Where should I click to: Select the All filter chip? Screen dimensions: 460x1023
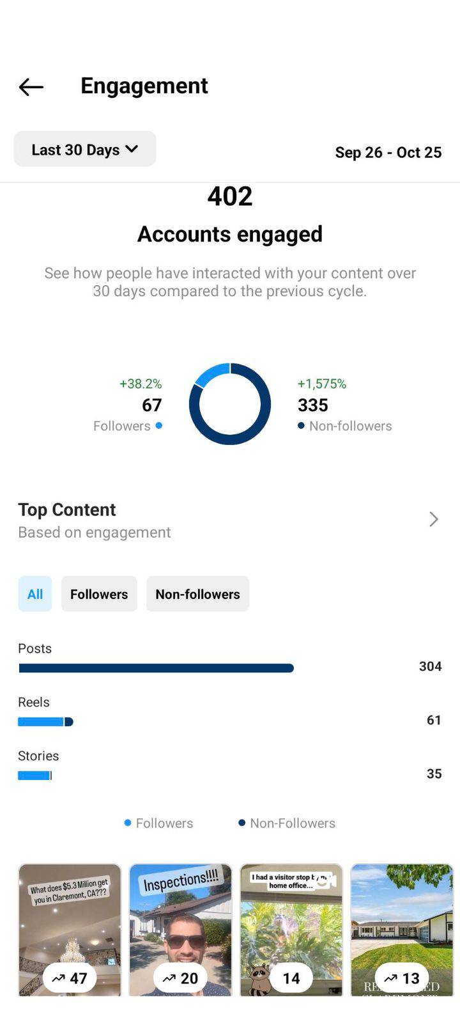tap(35, 594)
